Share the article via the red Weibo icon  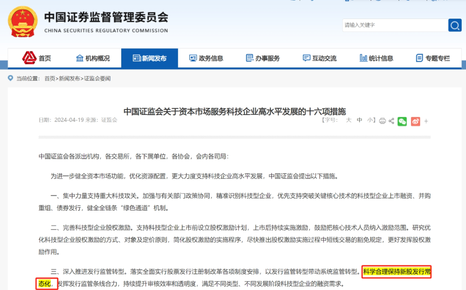point(415,121)
